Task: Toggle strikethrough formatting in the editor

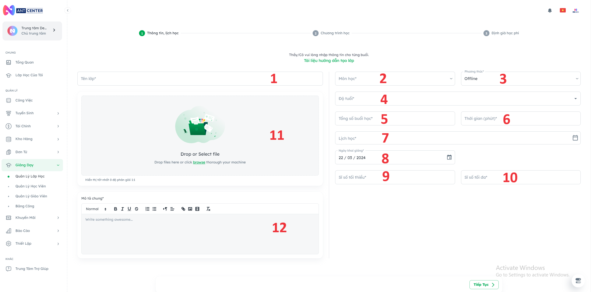Action: (137, 209)
